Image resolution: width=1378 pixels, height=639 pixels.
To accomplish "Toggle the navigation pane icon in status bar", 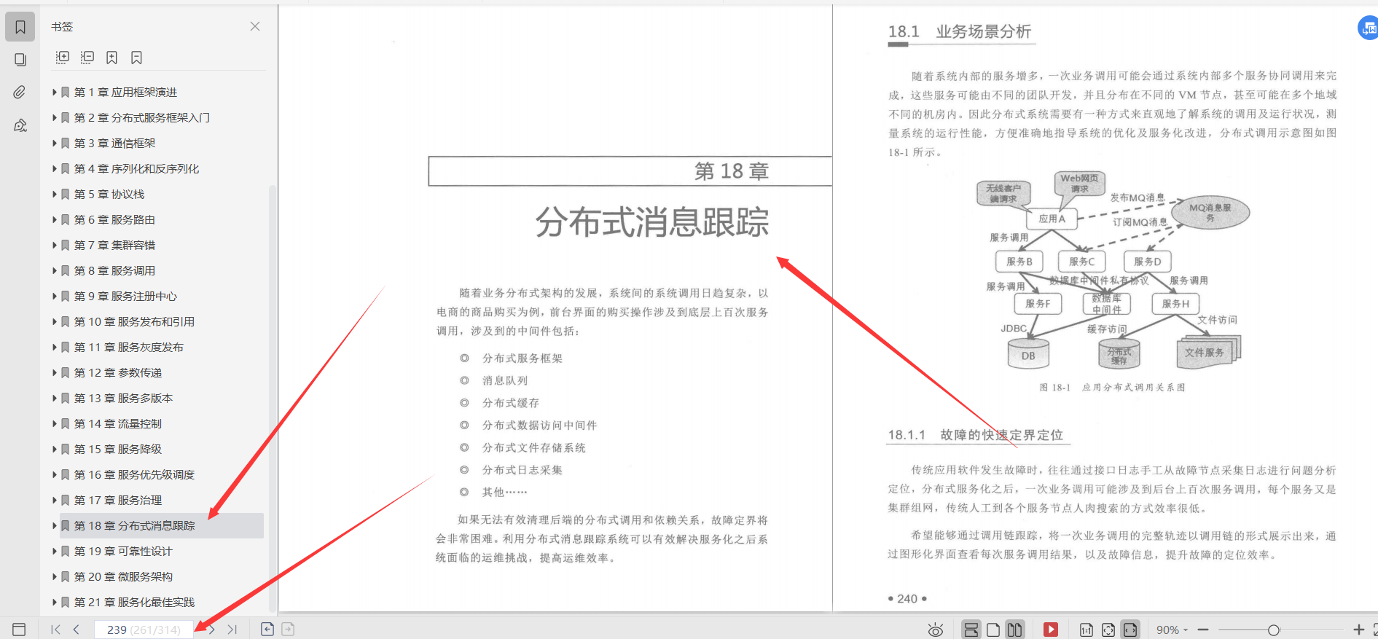I will click(x=19, y=630).
